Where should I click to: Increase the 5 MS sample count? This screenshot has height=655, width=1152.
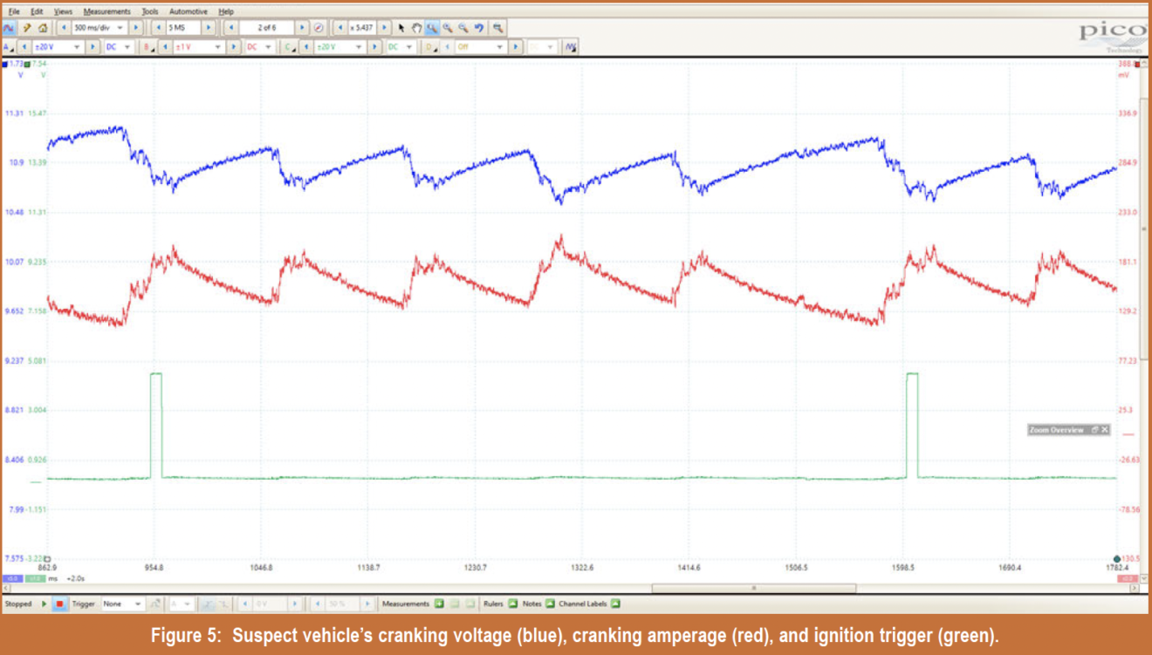(208, 28)
